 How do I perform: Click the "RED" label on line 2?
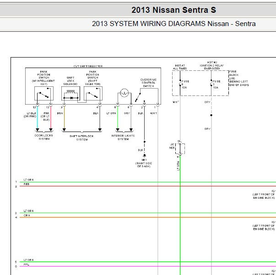click(x=27, y=184)
